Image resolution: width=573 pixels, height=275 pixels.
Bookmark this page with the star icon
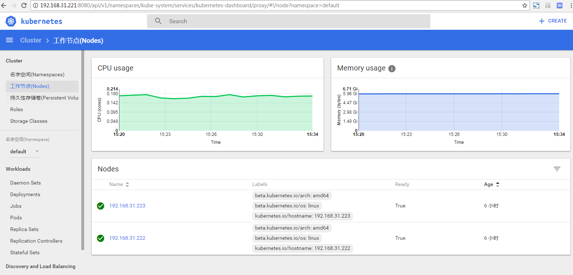tap(524, 5)
